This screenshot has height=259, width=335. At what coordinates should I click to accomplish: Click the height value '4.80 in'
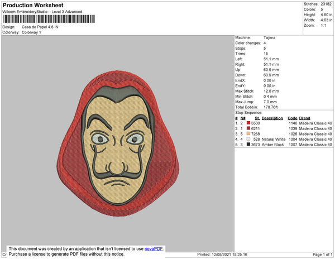click(x=327, y=15)
